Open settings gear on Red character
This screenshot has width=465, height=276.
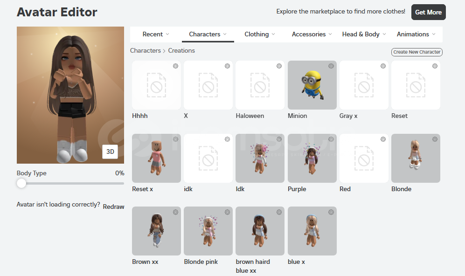click(383, 139)
